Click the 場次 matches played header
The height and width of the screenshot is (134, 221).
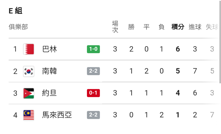(115, 27)
